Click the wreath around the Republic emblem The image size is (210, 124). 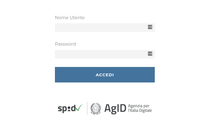[95, 108]
